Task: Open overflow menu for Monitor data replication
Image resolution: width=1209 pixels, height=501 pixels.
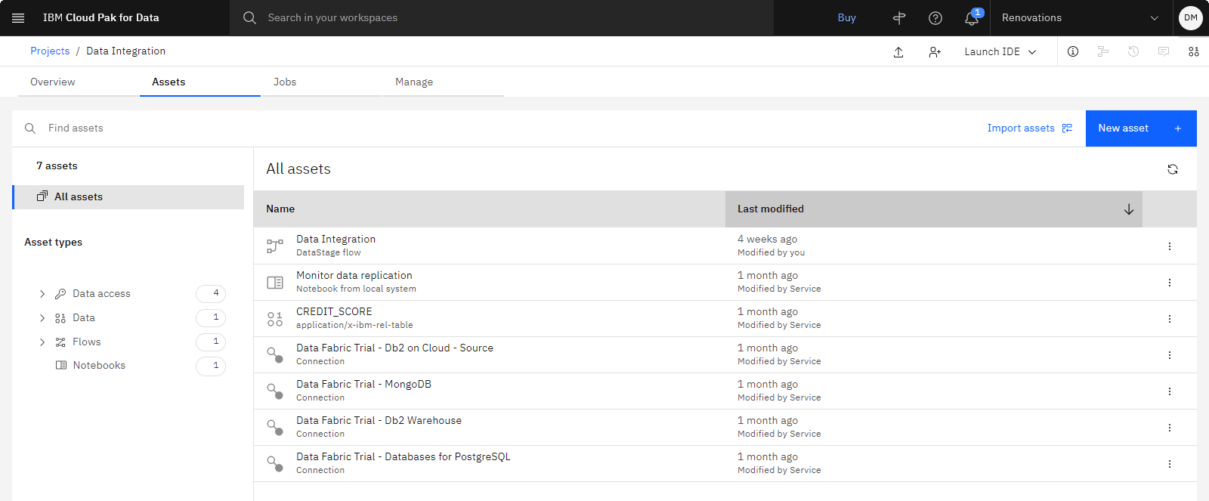Action: 1170,283
